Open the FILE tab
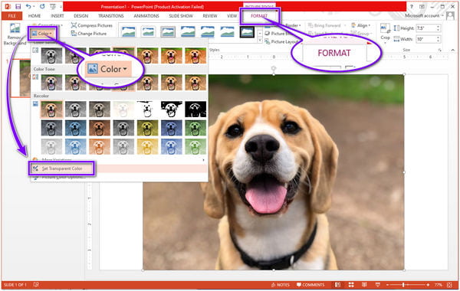The image size is (460, 291). (x=12, y=16)
